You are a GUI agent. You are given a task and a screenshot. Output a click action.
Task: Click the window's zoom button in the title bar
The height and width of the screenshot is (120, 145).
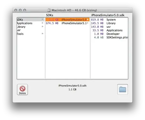[x=25, y=10]
